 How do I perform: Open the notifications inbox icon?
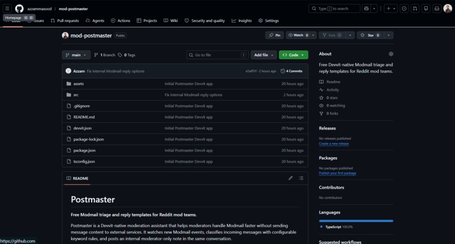[437, 8]
